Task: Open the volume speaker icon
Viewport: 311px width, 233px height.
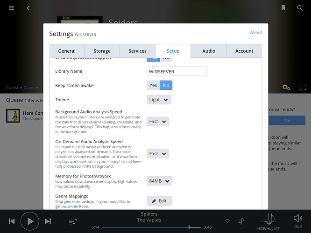Action: click(298, 218)
